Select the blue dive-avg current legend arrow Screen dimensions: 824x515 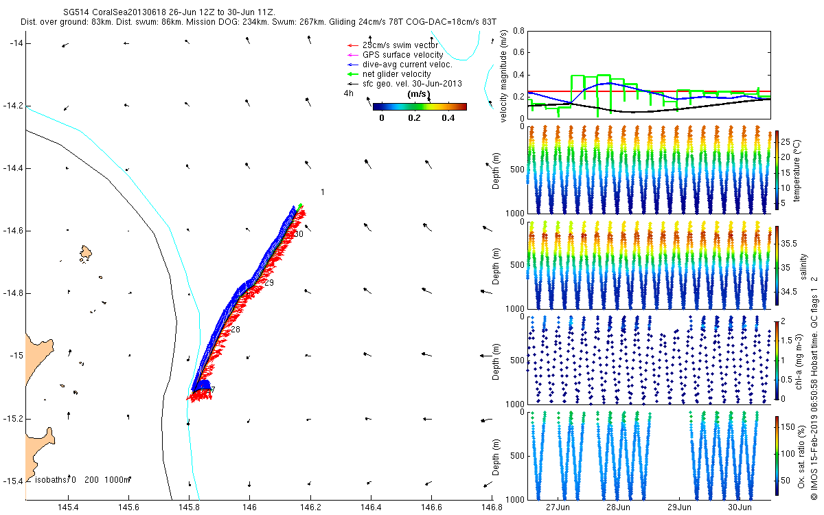pos(352,65)
